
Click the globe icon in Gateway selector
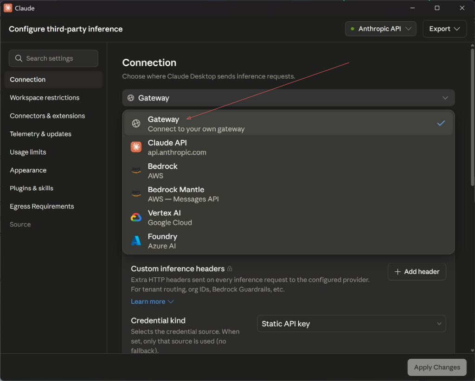[130, 98]
